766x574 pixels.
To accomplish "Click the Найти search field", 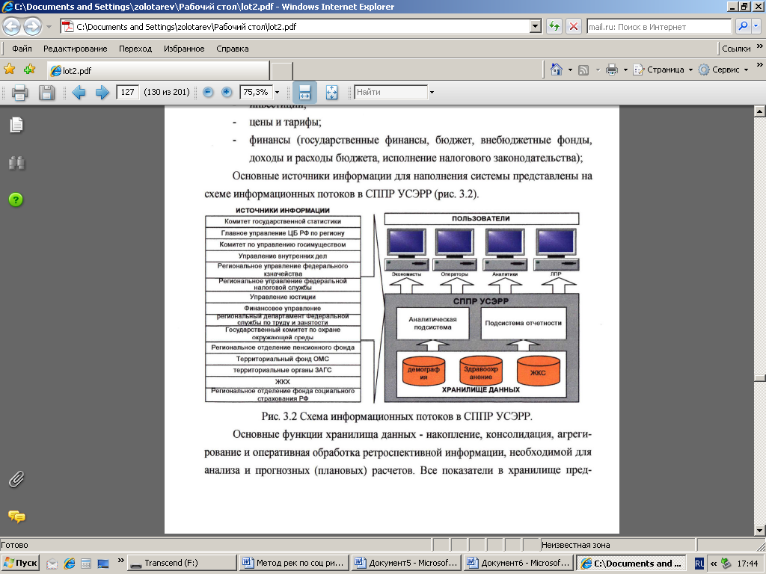I will [x=390, y=92].
